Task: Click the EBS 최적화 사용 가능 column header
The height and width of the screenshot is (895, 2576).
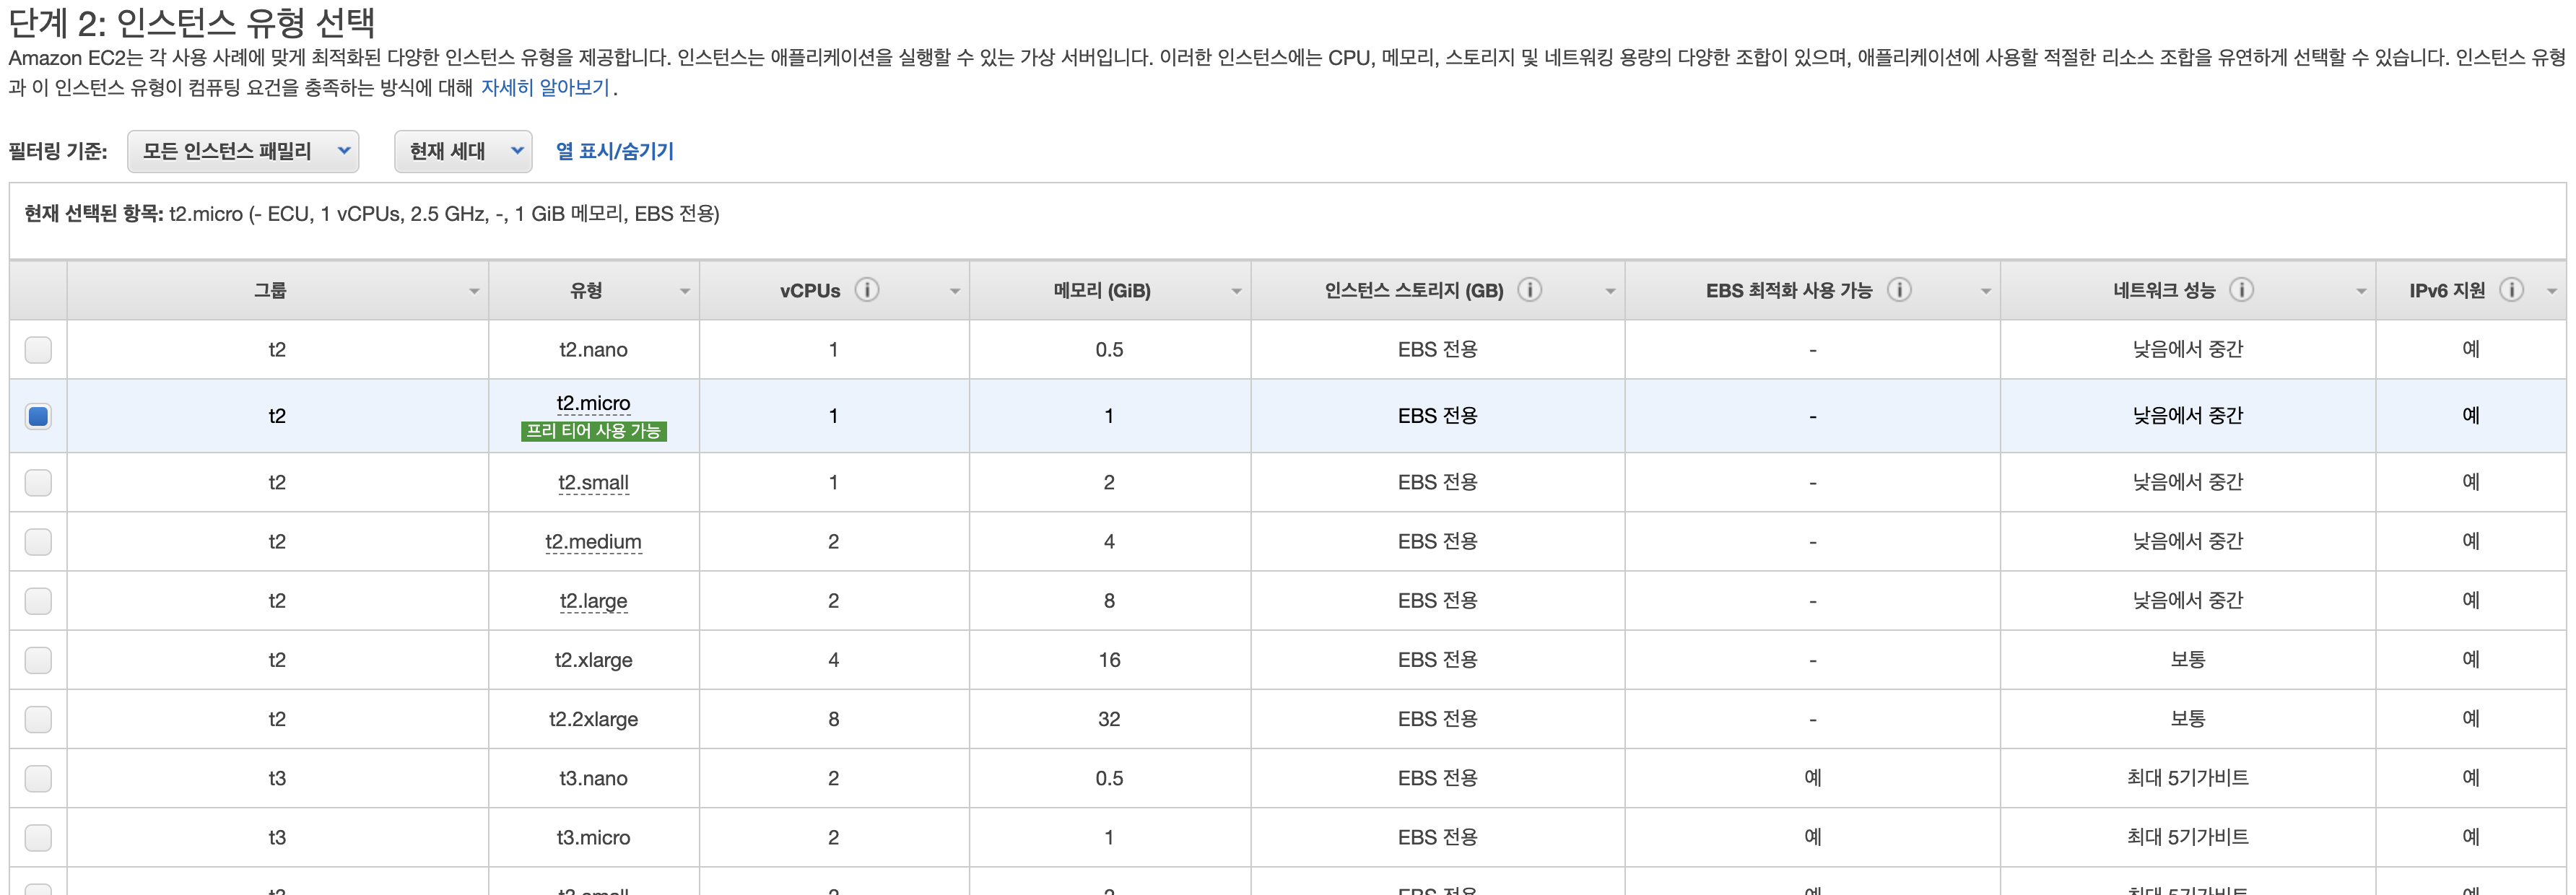Action: (1788, 291)
